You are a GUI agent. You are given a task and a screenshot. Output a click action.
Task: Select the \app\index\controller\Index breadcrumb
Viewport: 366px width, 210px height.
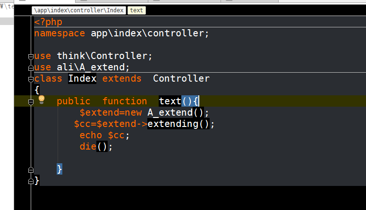click(79, 10)
